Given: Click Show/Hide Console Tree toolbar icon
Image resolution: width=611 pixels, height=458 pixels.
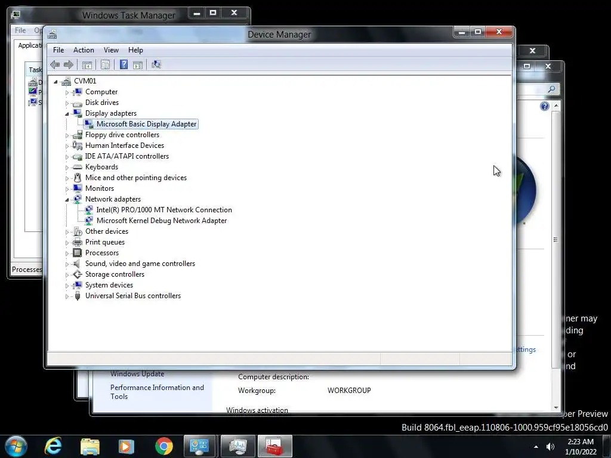Looking at the screenshot, I should (87, 64).
